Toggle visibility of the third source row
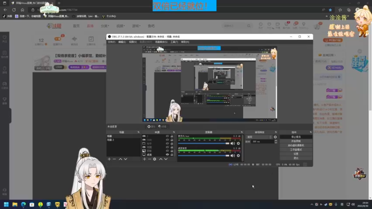 167,144
